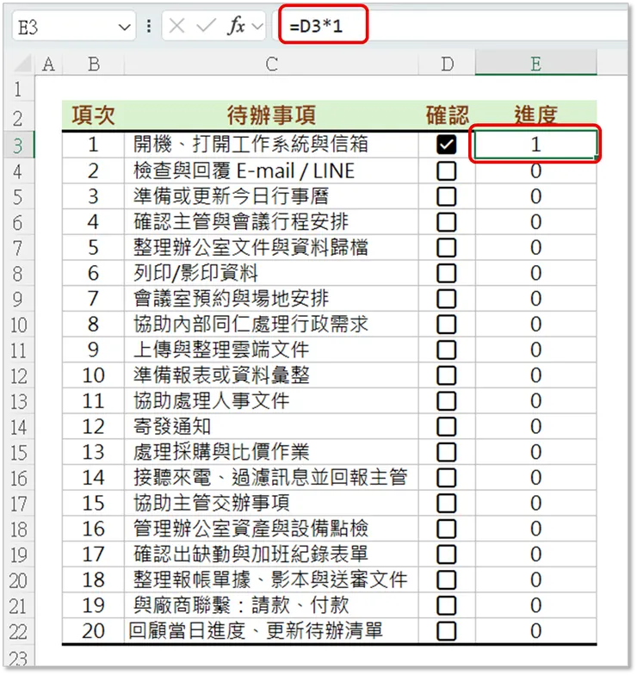Expand the dropdown arrow next to fx
The height and width of the screenshot is (675, 637).
pos(257,27)
